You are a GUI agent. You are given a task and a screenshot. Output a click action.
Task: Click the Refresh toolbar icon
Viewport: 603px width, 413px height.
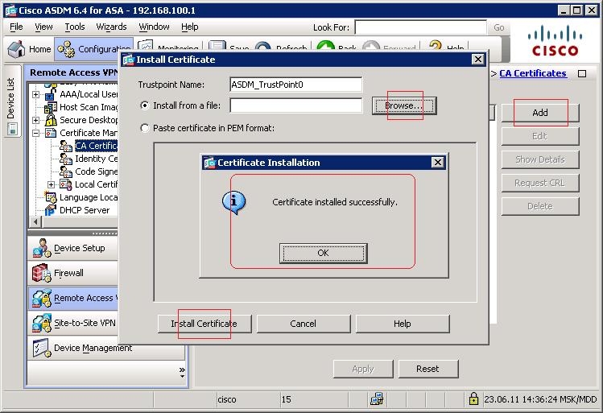[x=262, y=47]
